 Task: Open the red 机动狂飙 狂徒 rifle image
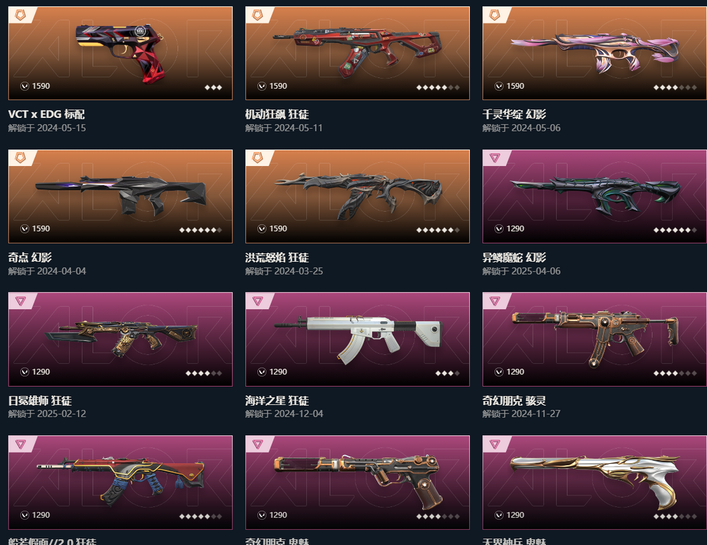coord(356,50)
